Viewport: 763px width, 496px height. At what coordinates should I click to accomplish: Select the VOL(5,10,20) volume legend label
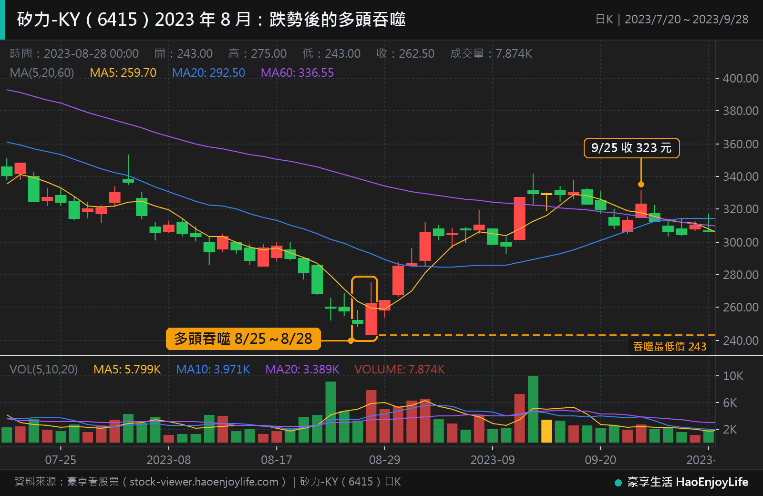pos(43,369)
